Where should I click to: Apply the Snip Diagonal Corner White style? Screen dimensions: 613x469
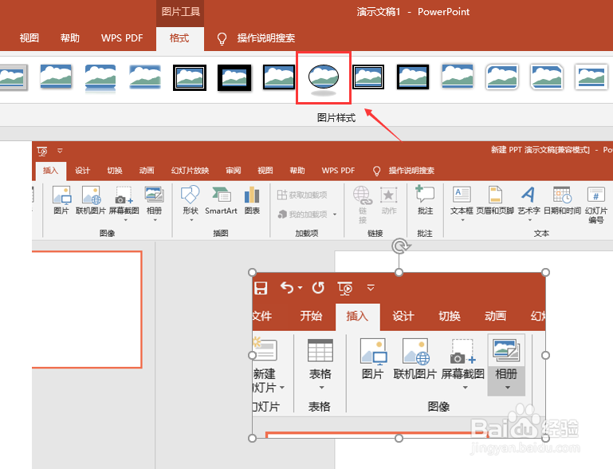547,77
